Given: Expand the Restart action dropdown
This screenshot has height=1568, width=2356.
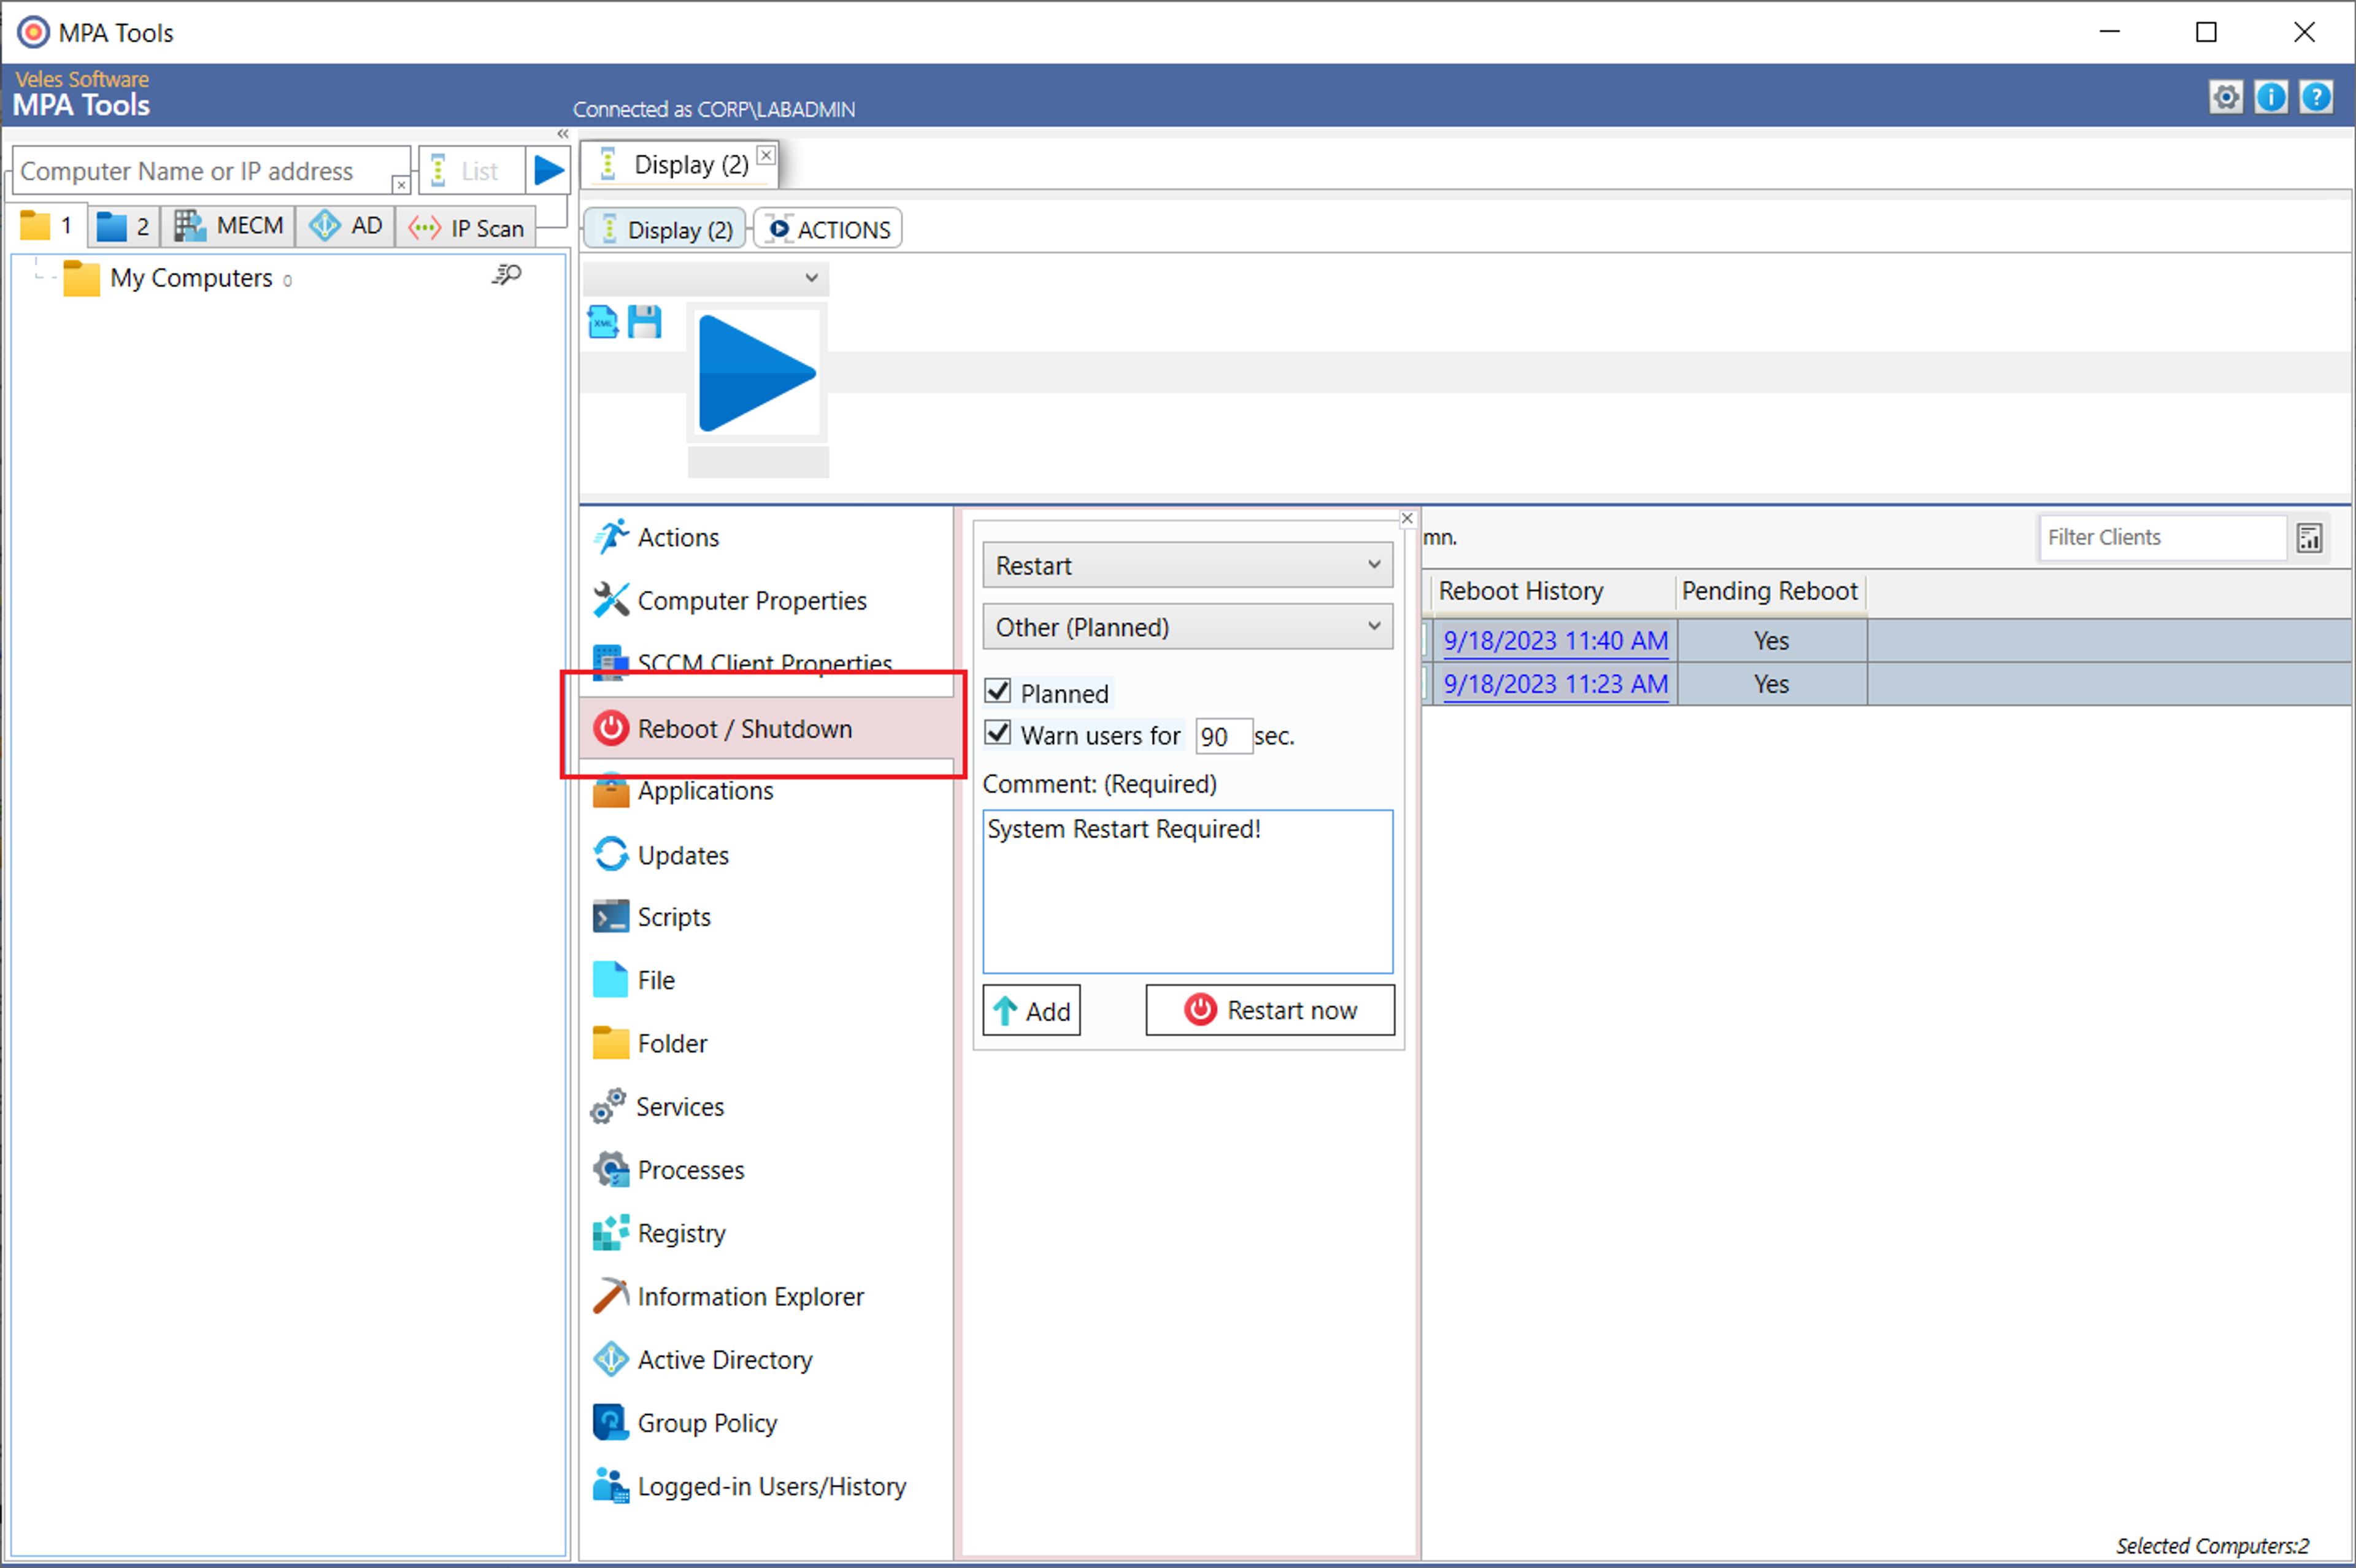Looking at the screenshot, I should (x=1187, y=566).
